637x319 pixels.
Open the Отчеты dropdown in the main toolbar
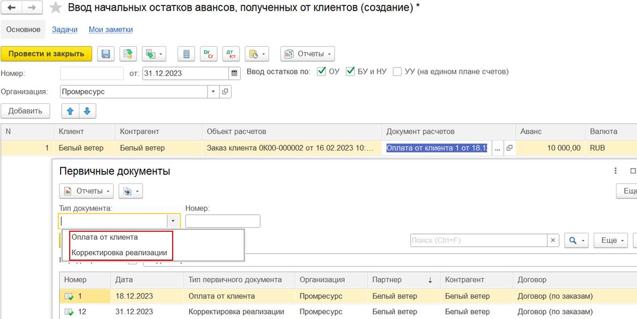click(307, 54)
